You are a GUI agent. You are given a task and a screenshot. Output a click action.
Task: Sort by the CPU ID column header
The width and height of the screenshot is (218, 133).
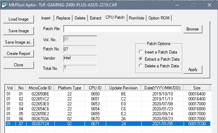pos(95,88)
